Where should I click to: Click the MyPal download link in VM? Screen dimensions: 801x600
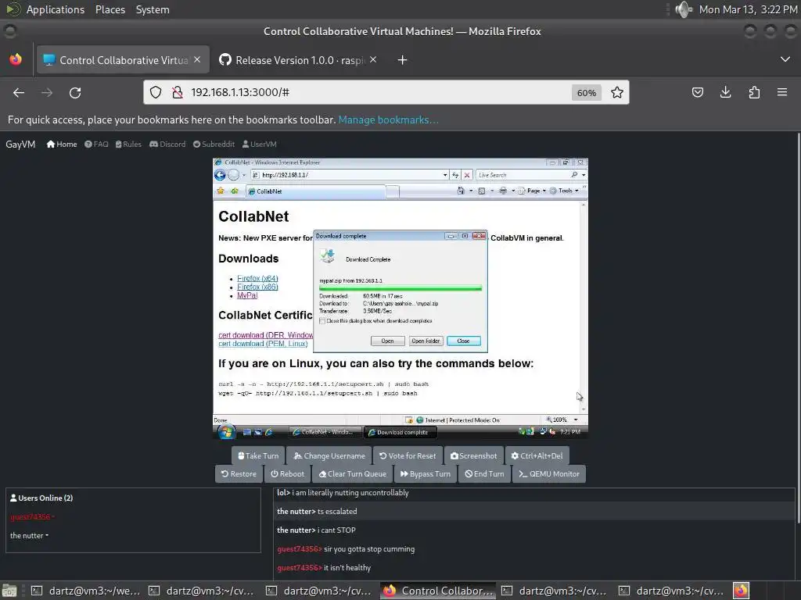click(x=247, y=295)
